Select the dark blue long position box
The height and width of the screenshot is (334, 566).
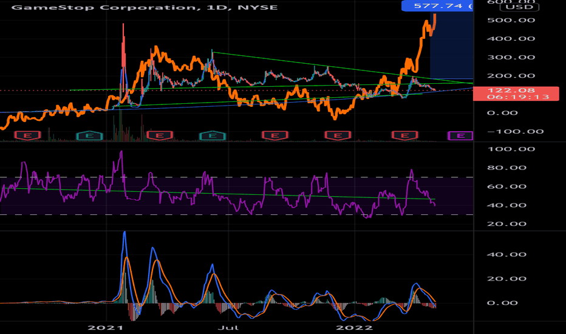coord(451,45)
